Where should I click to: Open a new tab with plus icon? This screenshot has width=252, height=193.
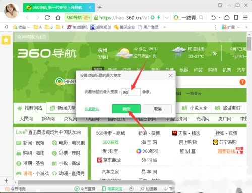tap(100, 8)
